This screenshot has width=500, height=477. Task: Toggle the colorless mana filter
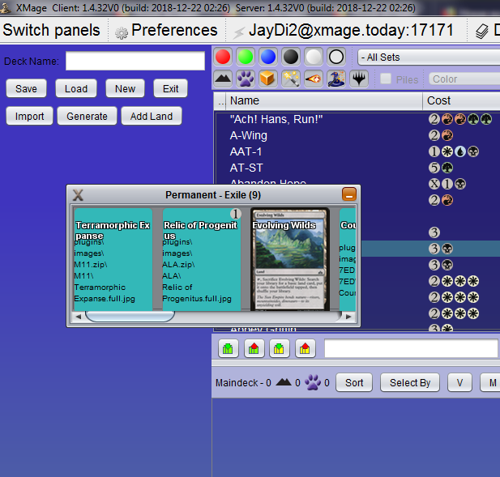click(336, 57)
